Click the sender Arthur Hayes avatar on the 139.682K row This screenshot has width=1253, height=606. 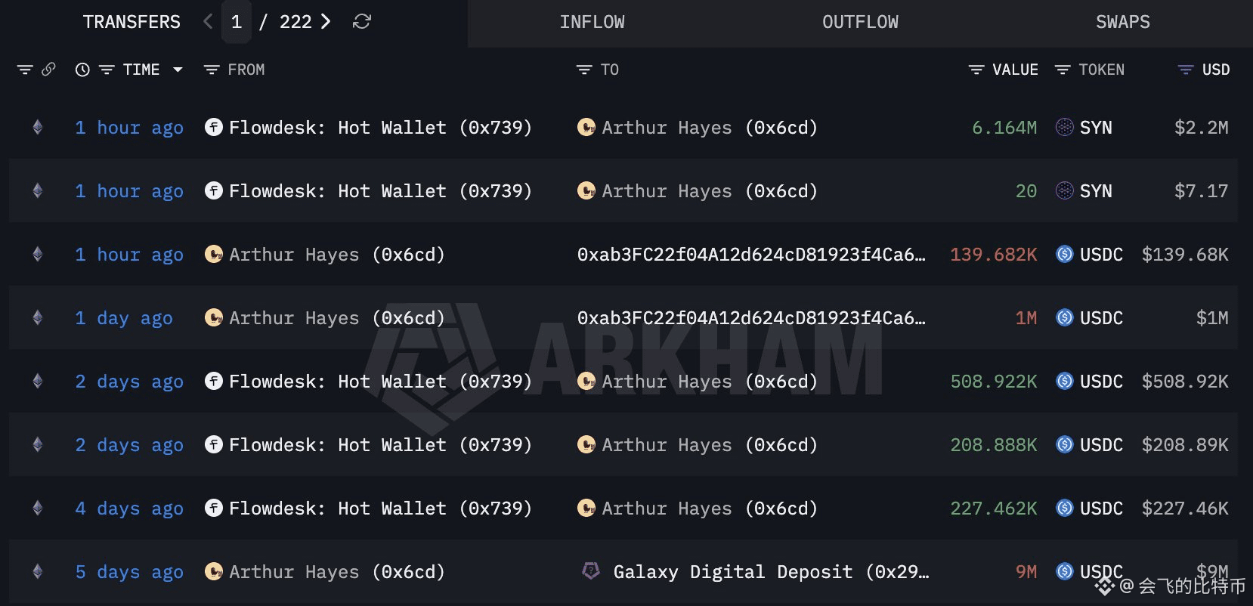214,254
